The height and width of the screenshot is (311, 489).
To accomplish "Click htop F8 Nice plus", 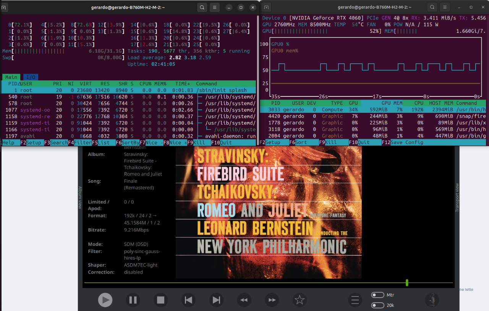I will pos(175,143).
